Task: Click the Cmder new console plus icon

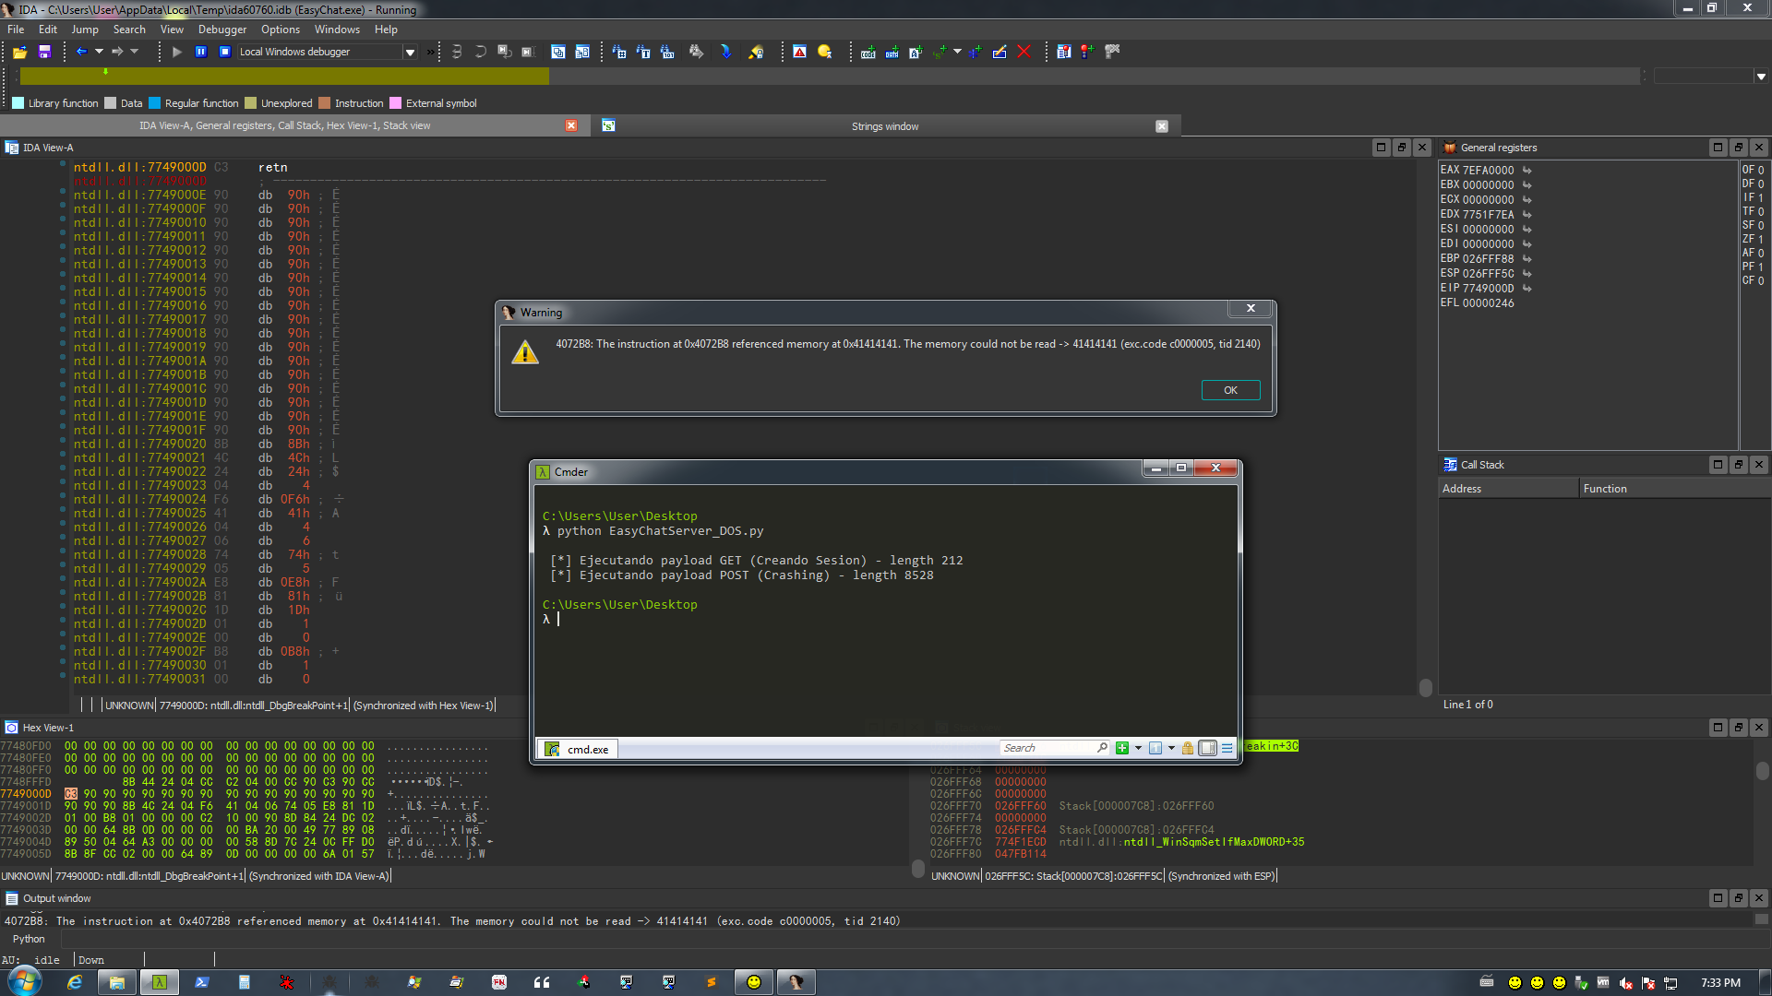Action: 1122,749
